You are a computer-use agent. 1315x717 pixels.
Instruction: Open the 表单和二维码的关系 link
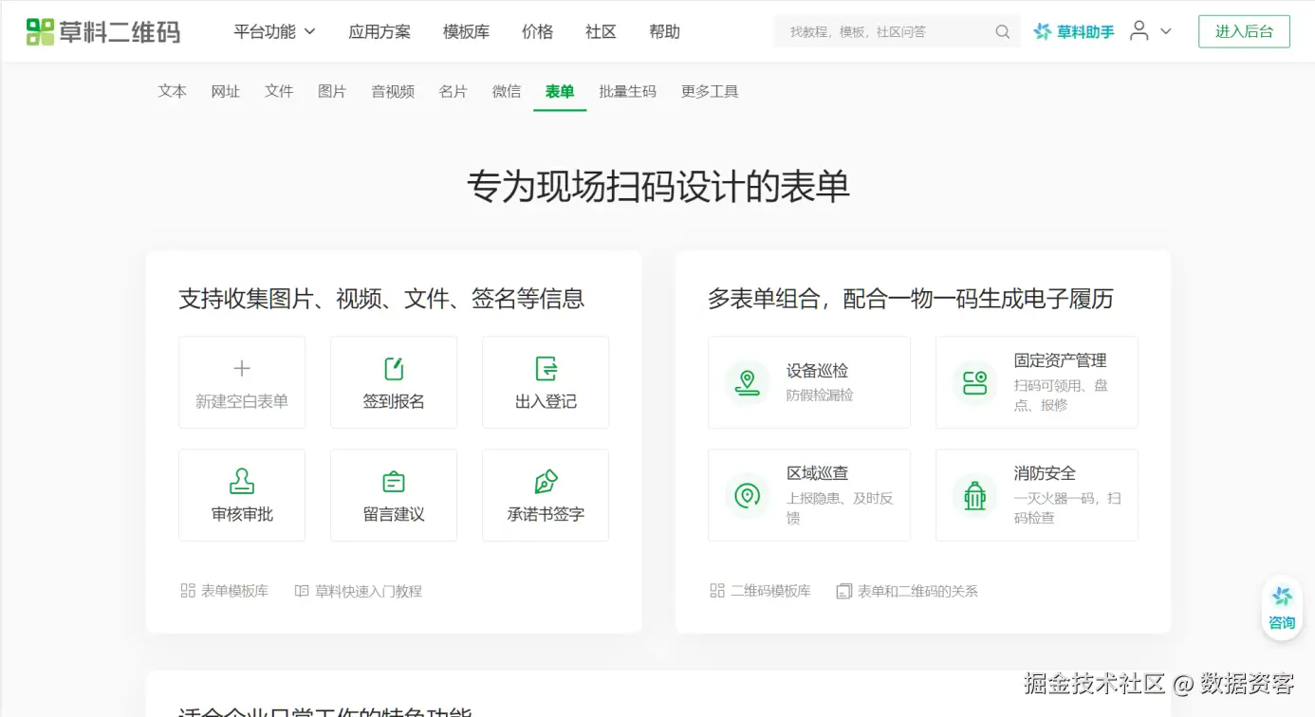917,591
